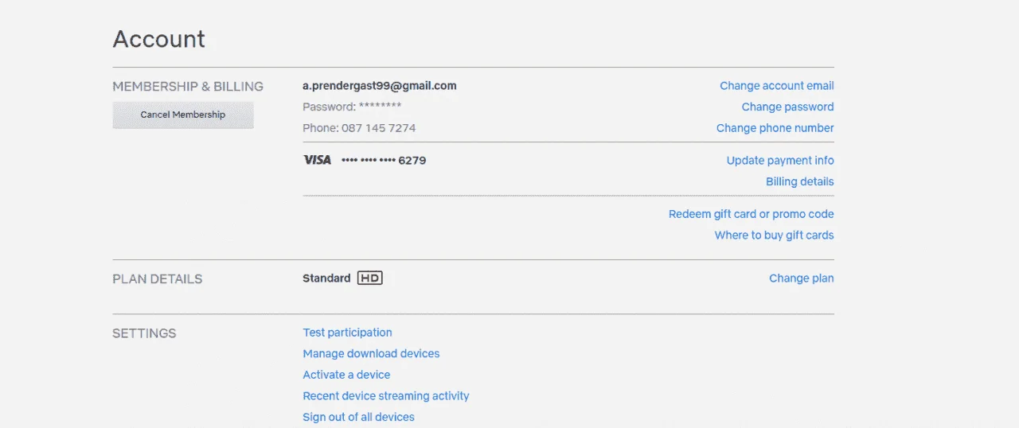Click the HD badge icon
1019x428 pixels.
[370, 278]
